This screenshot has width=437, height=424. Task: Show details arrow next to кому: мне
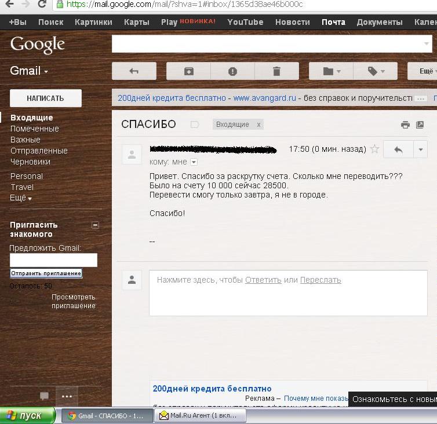[x=194, y=162]
